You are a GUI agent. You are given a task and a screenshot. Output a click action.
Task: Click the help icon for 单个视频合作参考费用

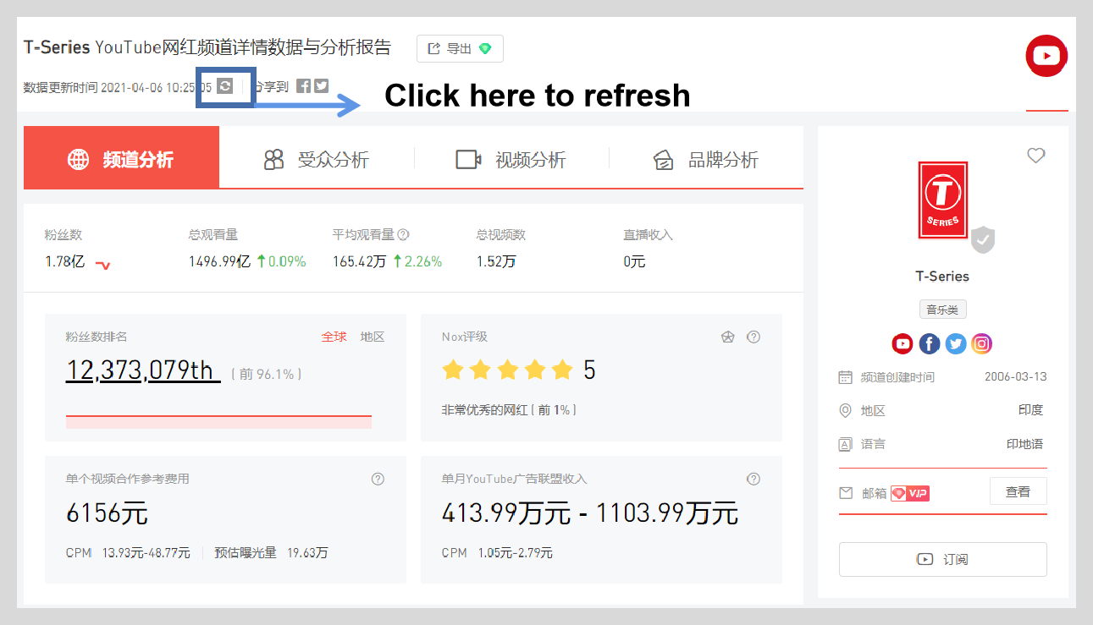378,479
